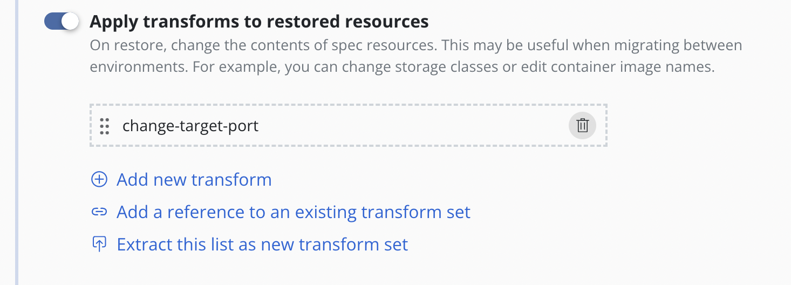Click the circled plus icon
The height and width of the screenshot is (285, 791).
99,179
